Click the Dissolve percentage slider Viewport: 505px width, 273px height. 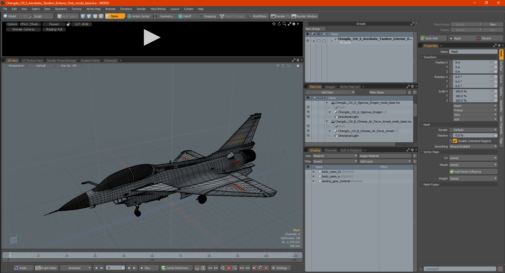(473, 135)
